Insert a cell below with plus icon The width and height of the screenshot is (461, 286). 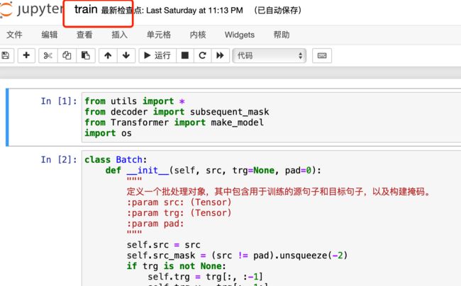[26, 55]
